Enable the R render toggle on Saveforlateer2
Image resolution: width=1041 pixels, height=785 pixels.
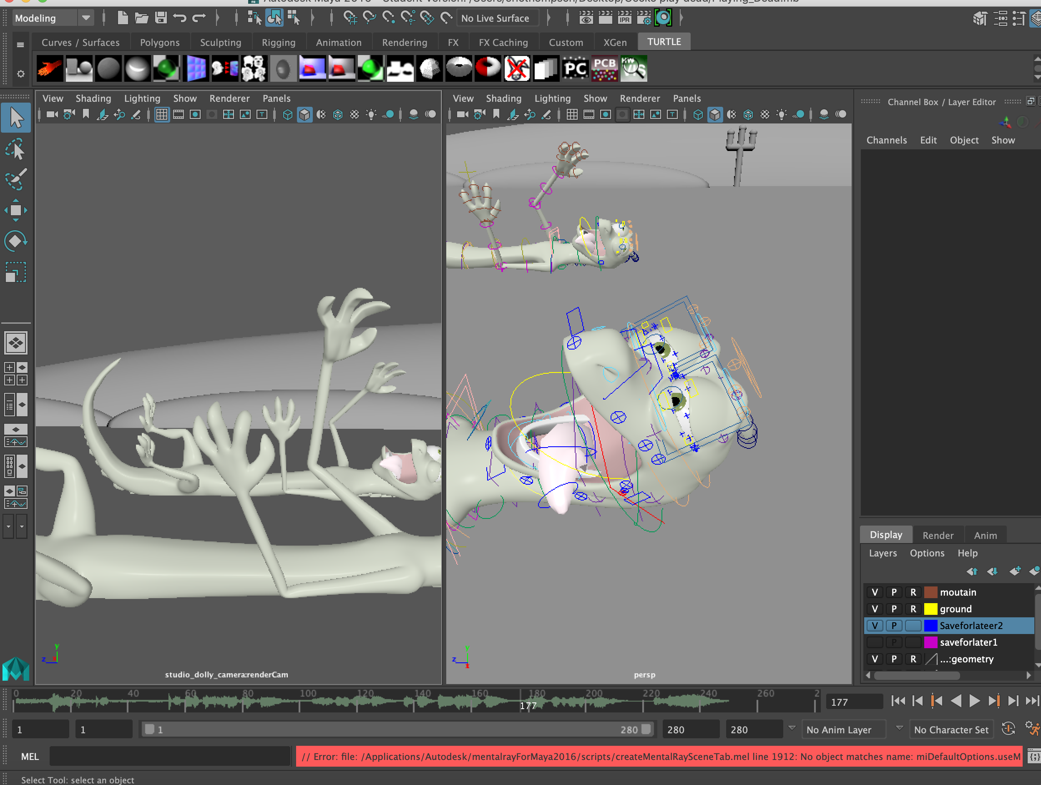tap(913, 626)
